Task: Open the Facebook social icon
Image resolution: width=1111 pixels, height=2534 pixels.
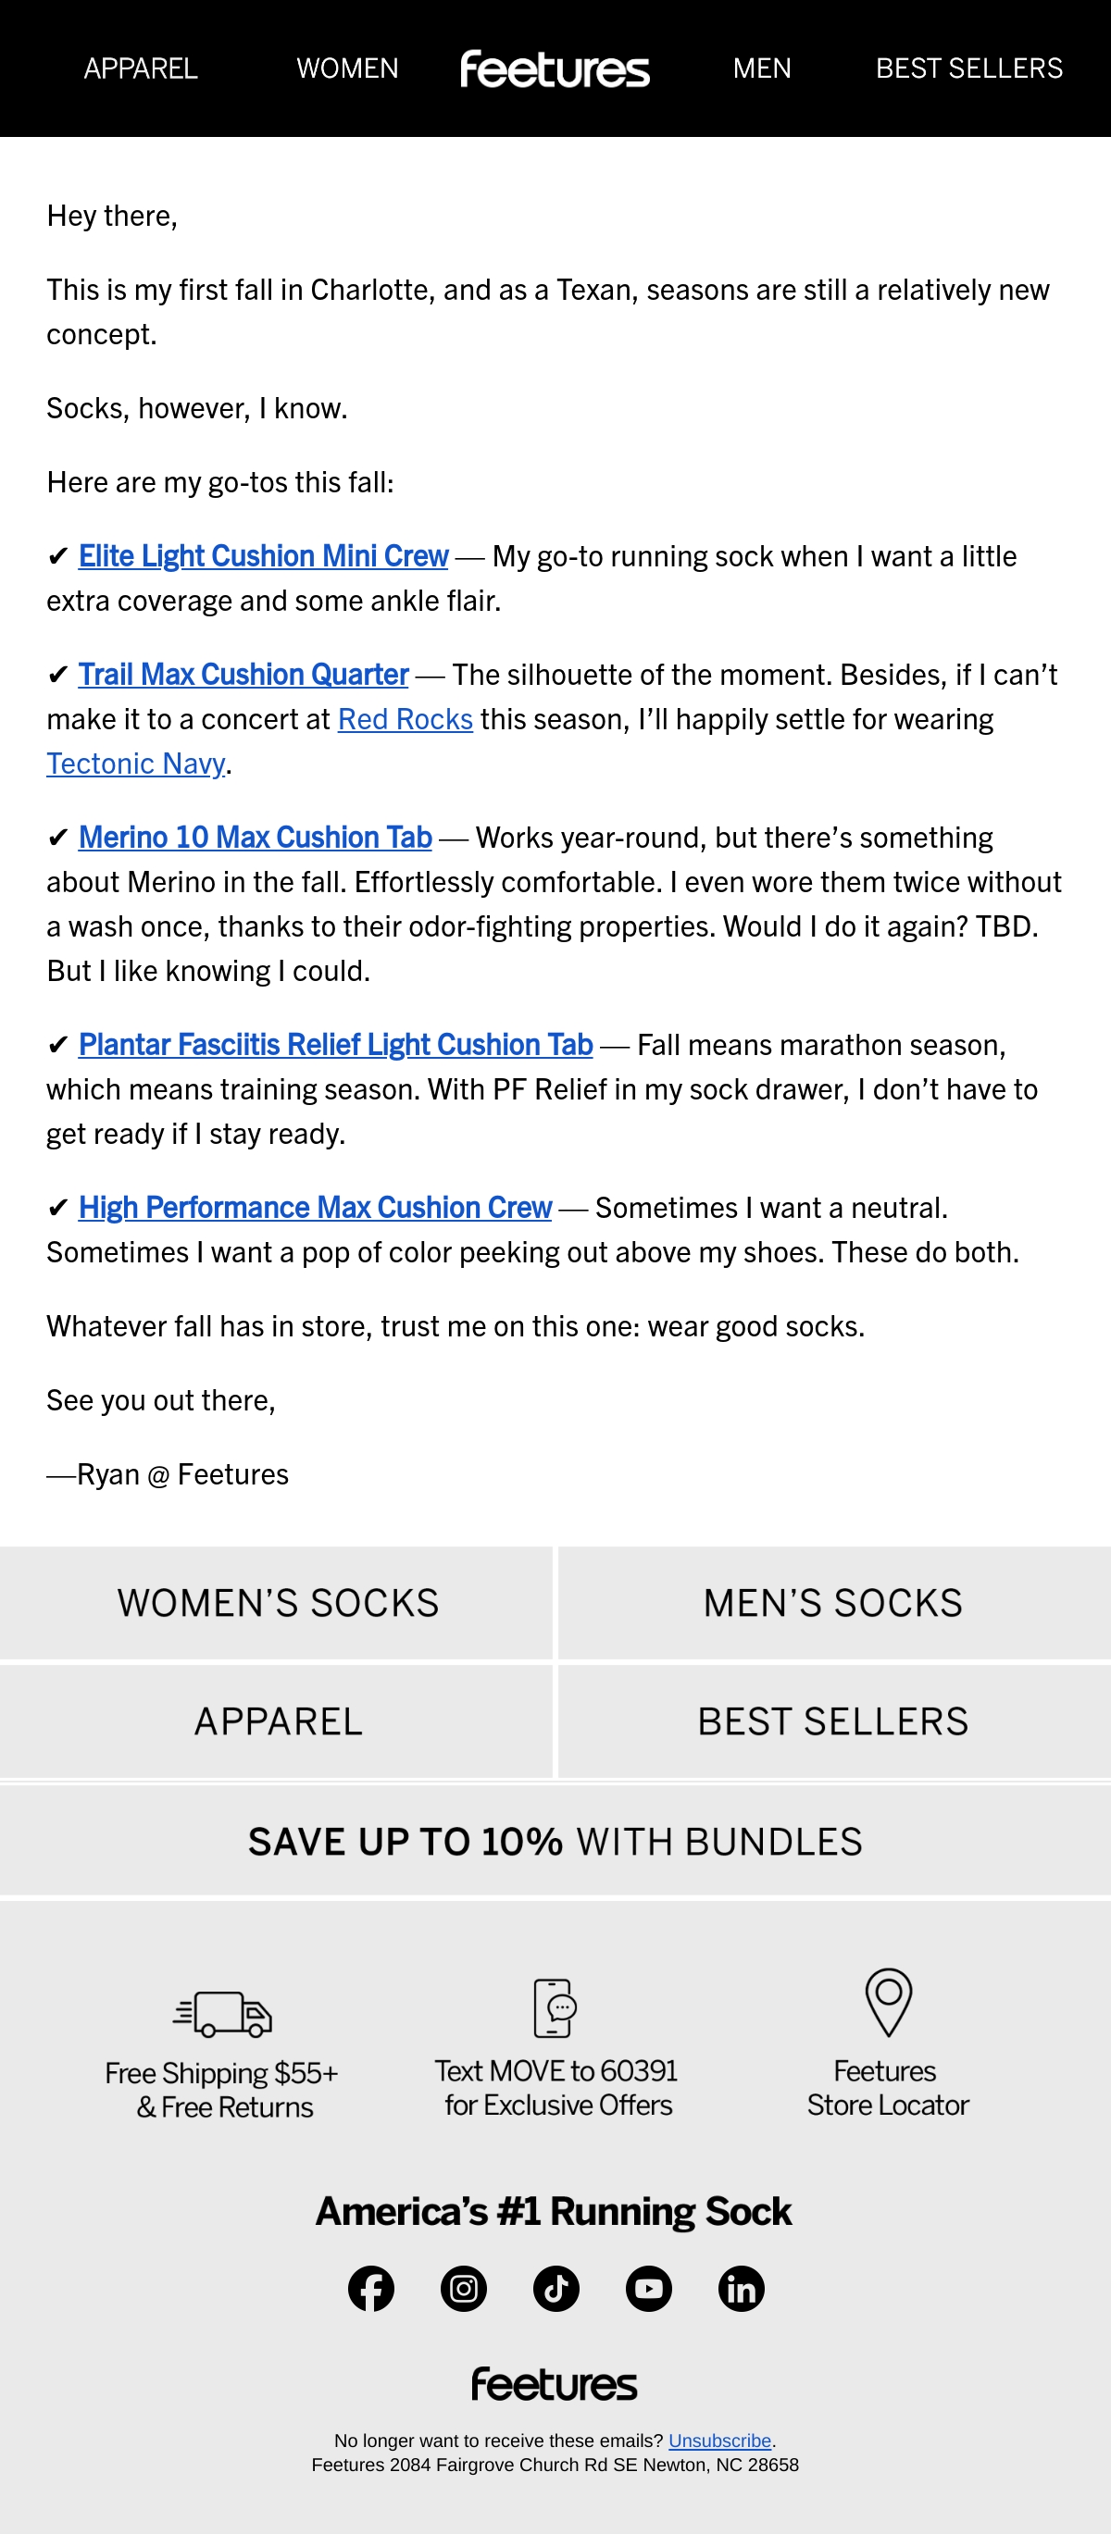Action: pos(371,2289)
